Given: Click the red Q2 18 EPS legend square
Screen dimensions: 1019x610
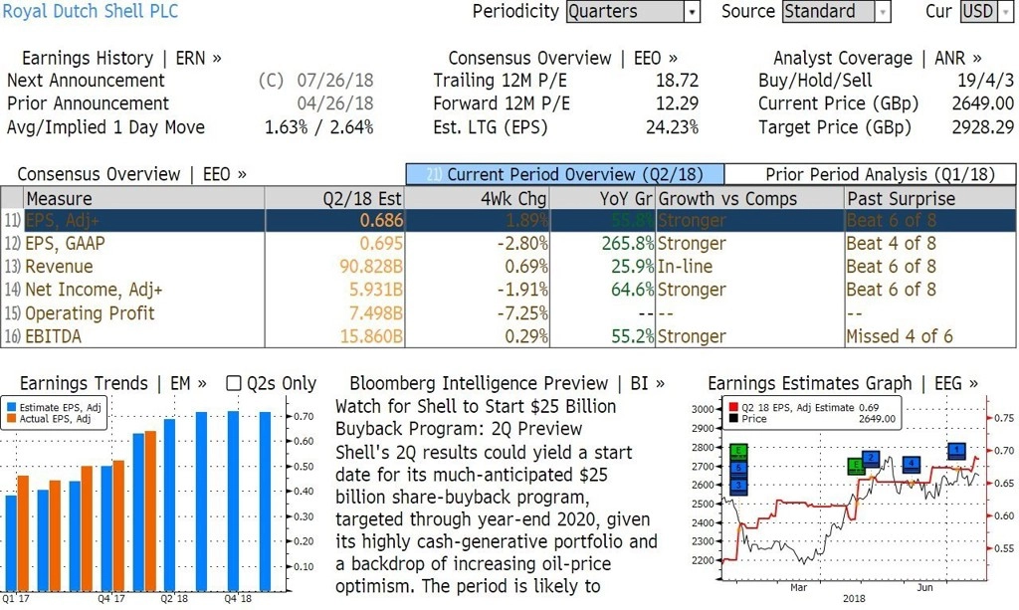Looking at the screenshot, I should tap(733, 407).
